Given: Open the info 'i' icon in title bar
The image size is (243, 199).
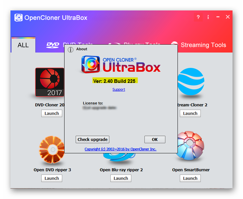Looking at the screenshot, I should coord(208,17).
